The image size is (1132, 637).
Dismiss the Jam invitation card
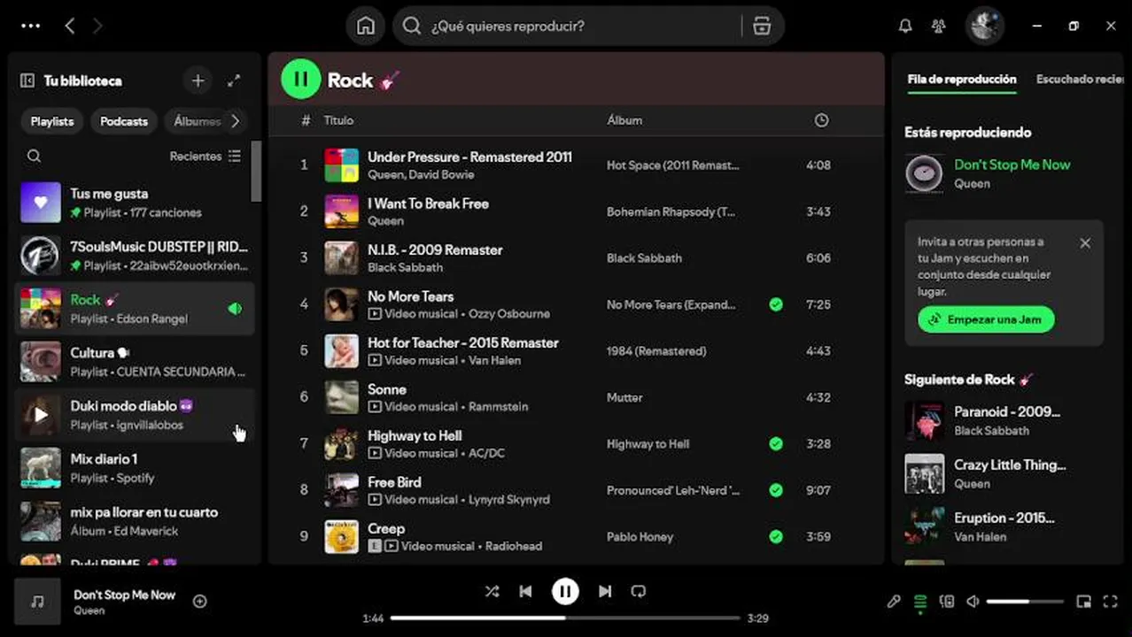pyautogui.click(x=1085, y=242)
